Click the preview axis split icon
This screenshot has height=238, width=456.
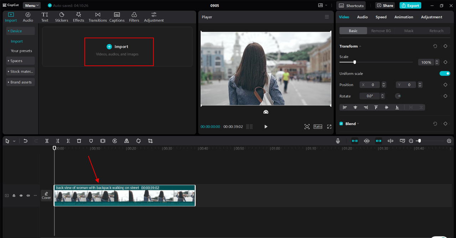(x=390, y=141)
